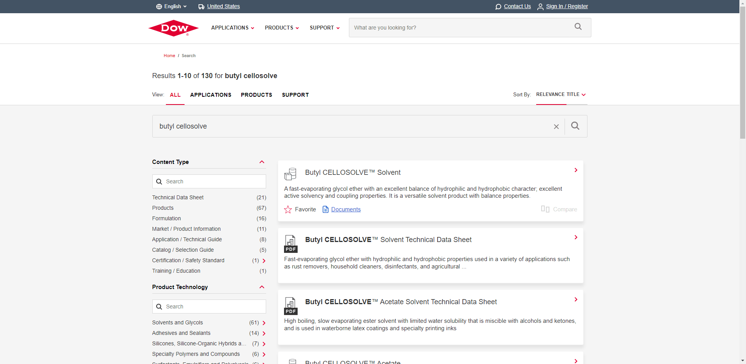Click the speech bubble icon beside Contact Us
This screenshot has height=364, width=746.
[498, 7]
